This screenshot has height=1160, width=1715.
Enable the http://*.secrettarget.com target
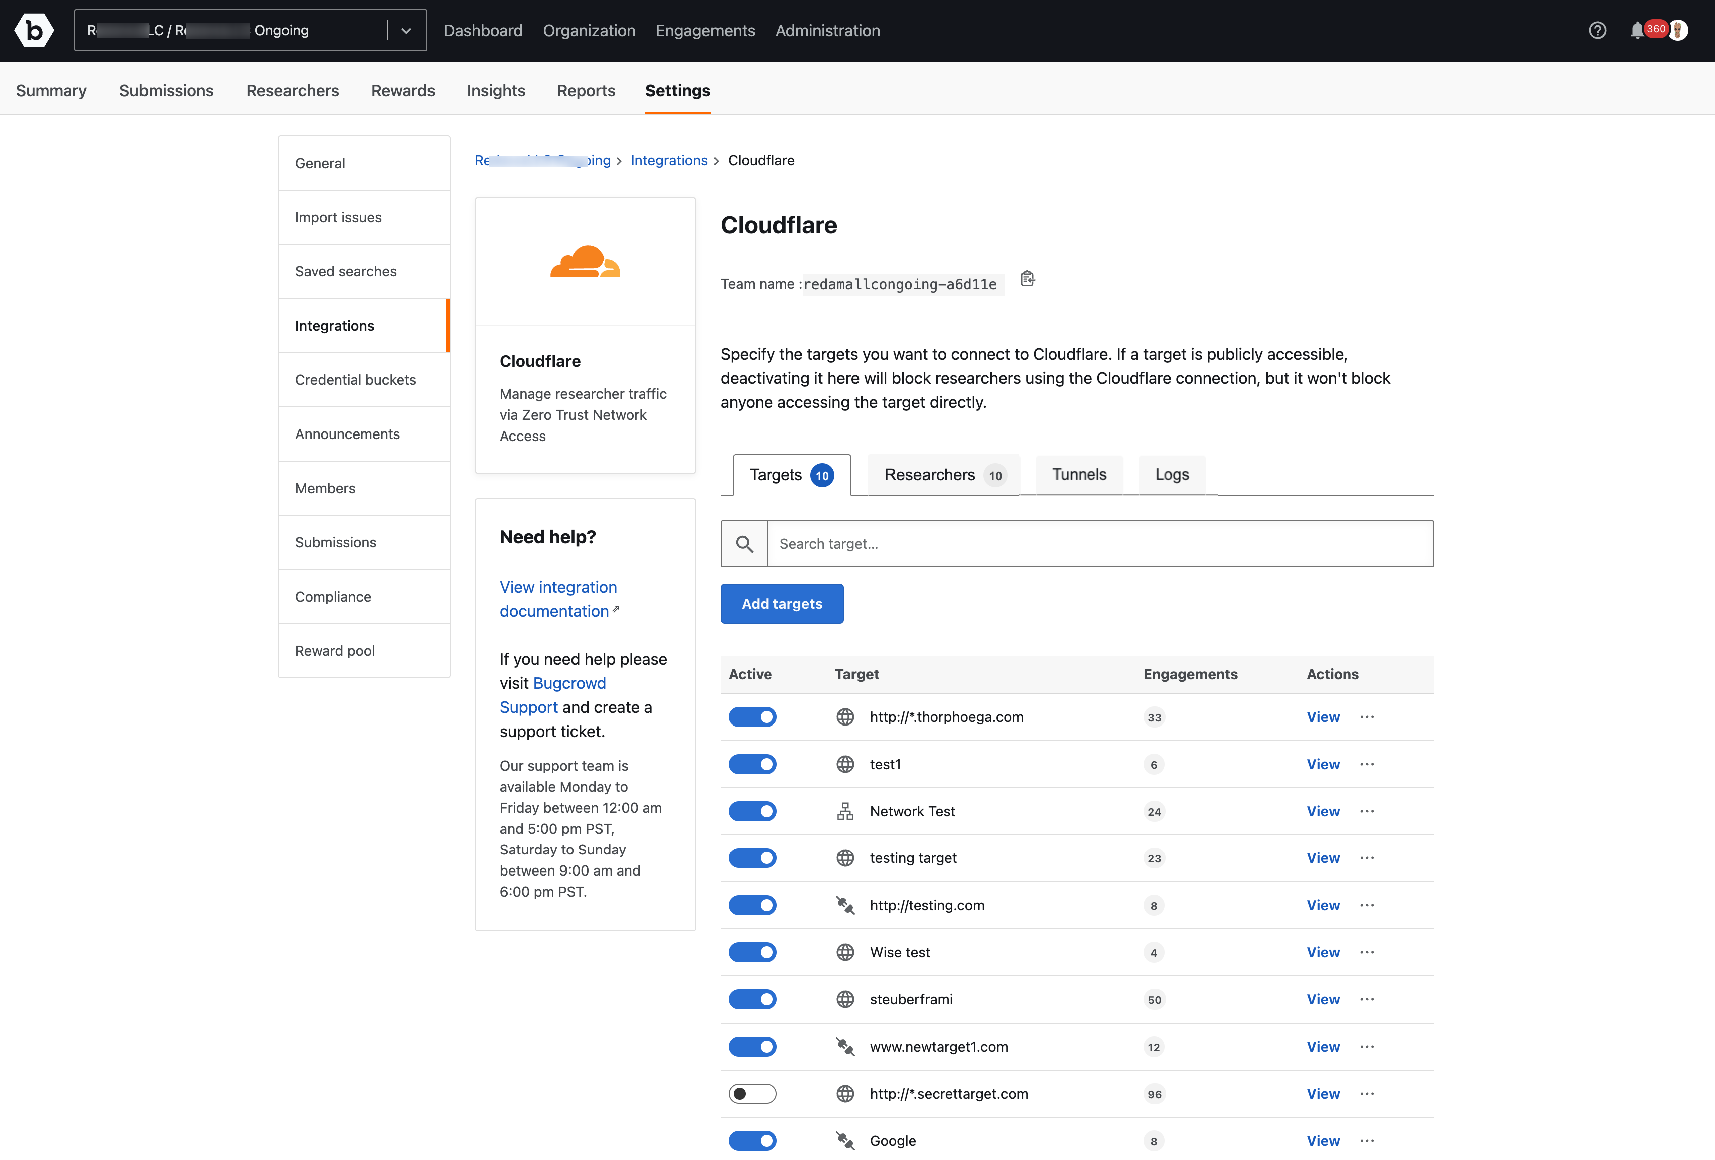[x=752, y=1094]
